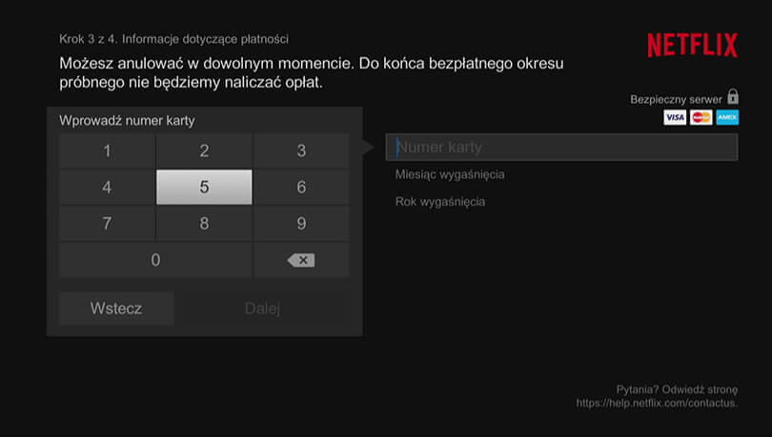The image size is (772, 437).
Task: Select the Miesiąc wygaśnięcia field
Action: 450,175
